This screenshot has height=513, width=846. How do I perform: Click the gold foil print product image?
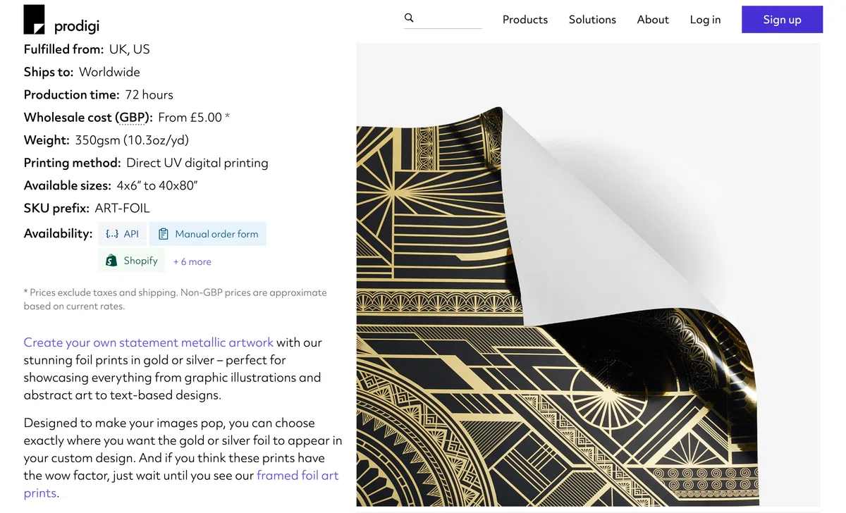point(588,275)
